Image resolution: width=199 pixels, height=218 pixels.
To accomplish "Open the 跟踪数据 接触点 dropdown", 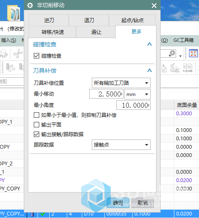I will (x=121, y=145).
